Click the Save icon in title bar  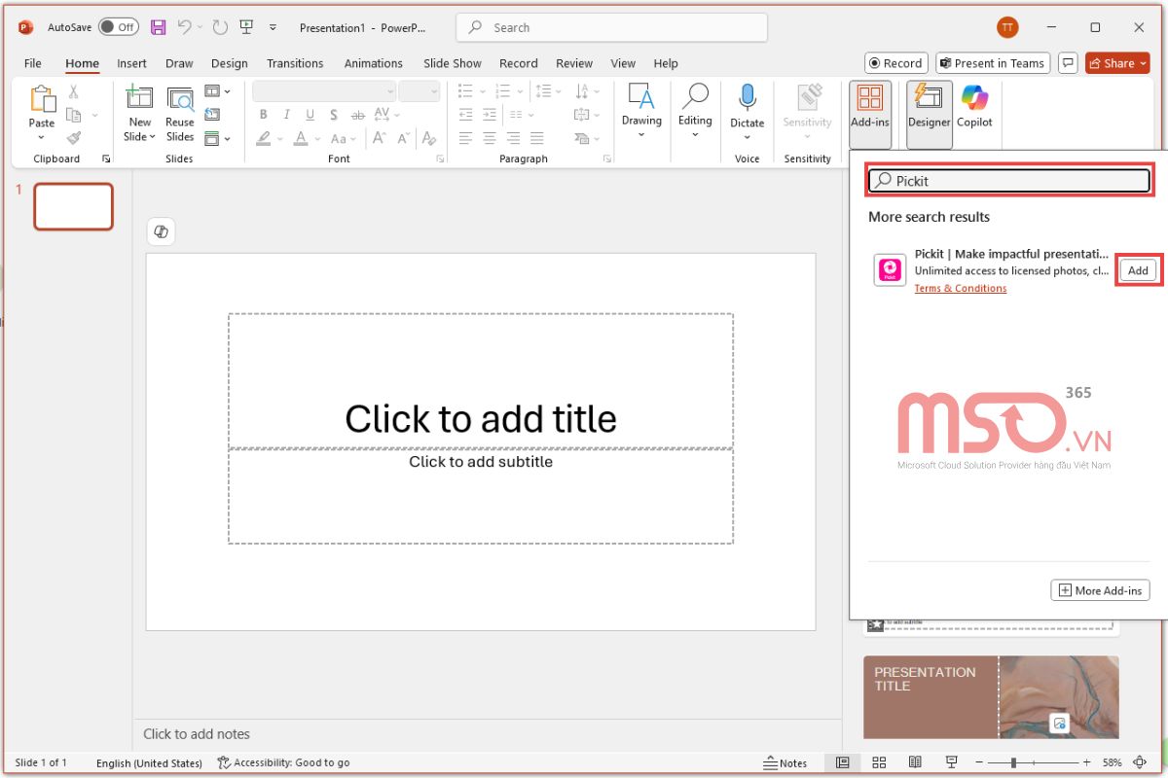tap(158, 27)
